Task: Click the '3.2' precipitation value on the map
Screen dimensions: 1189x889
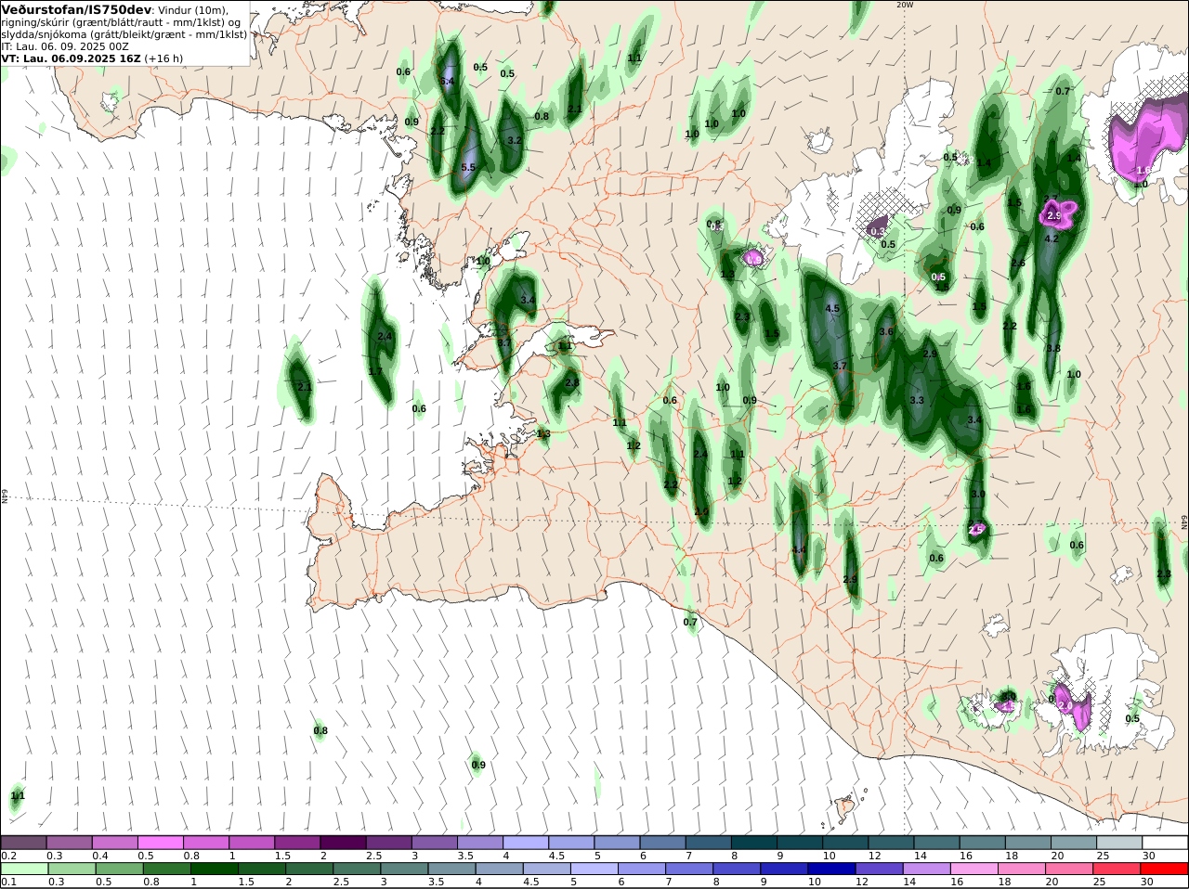Action: (514, 141)
